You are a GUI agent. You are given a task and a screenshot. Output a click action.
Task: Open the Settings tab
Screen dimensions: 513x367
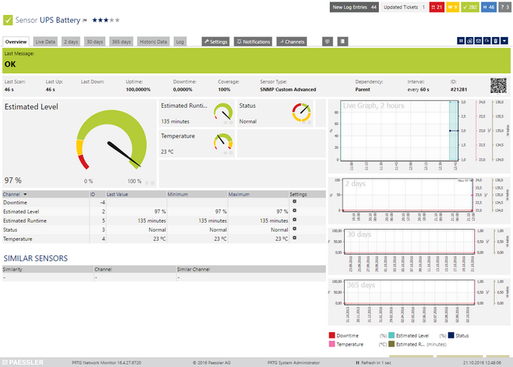[215, 42]
